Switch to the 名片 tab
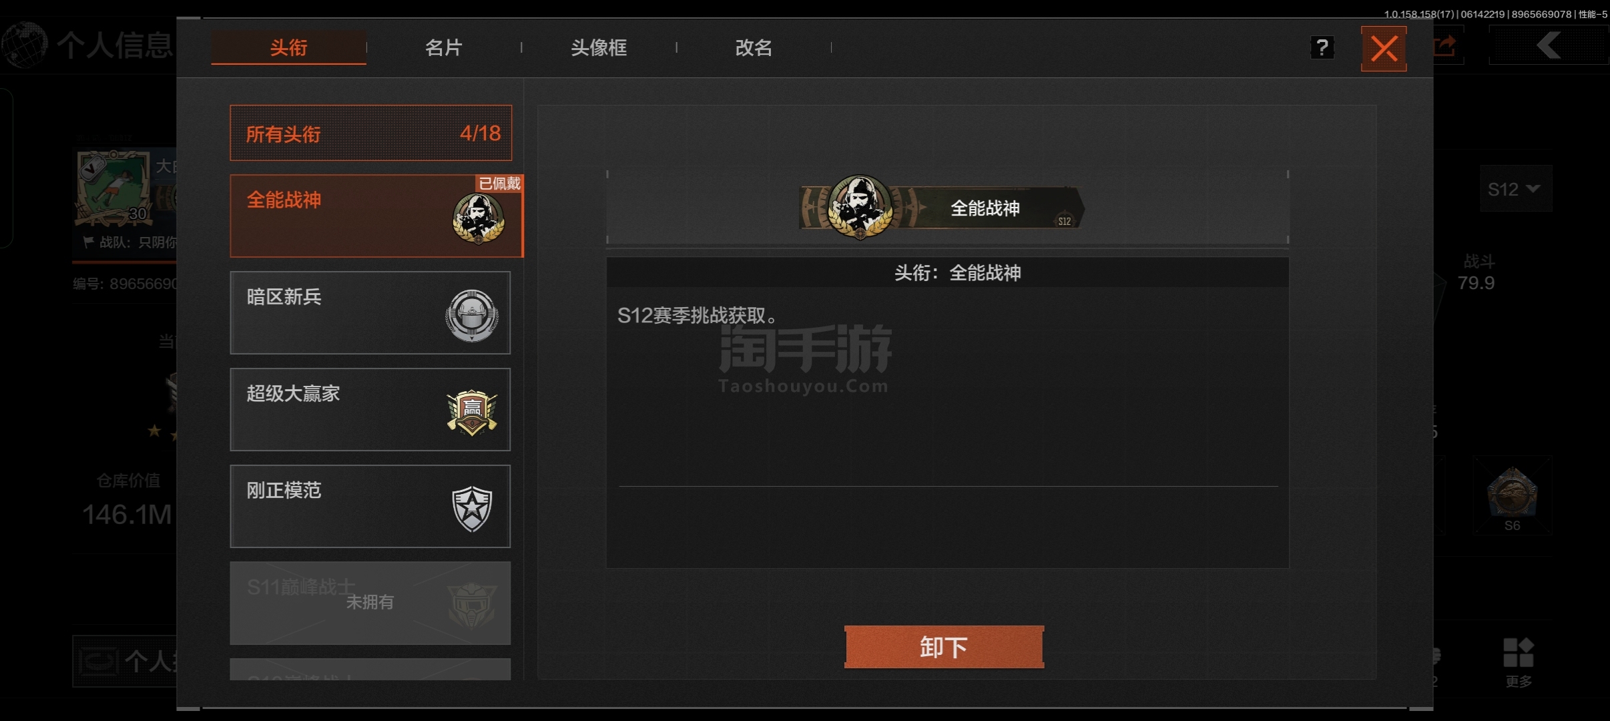This screenshot has height=721, width=1610. coord(443,47)
